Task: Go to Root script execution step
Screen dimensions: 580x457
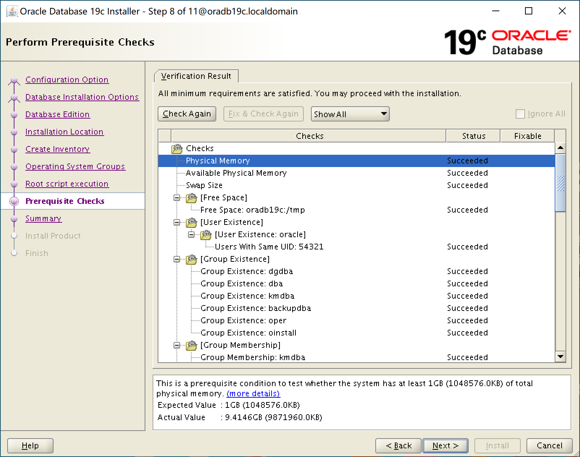Action: [67, 184]
